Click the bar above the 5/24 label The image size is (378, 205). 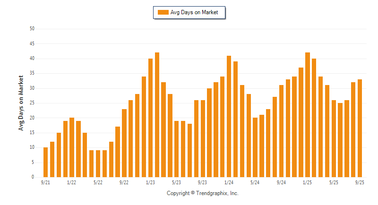[255, 147]
